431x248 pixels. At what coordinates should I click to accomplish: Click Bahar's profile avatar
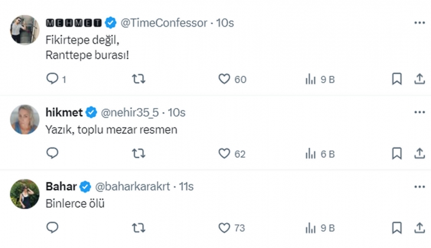click(x=25, y=194)
